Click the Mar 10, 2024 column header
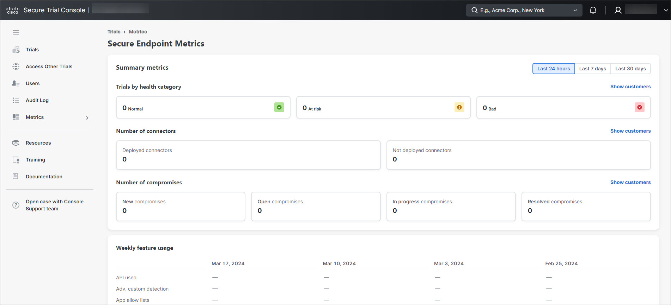Image resolution: width=671 pixels, height=305 pixels. point(339,263)
